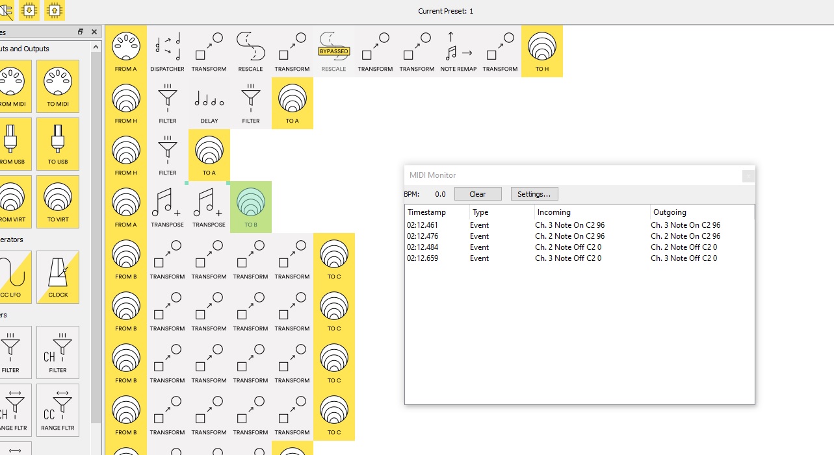834x455 pixels.
Task: Select TRANSFORM between NOTE REMAP and TO H
Action: pyautogui.click(x=501, y=51)
